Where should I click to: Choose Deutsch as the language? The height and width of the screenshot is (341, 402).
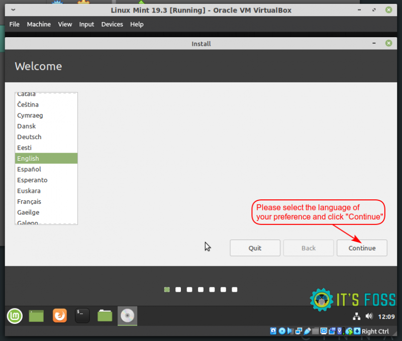point(46,137)
